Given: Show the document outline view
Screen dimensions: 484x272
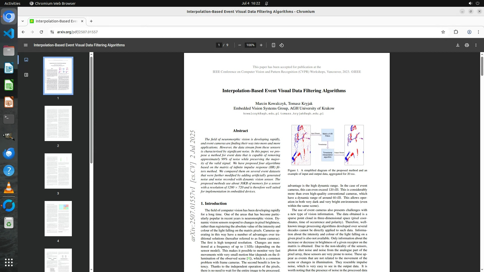Looking at the screenshot, I should click(x=26, y=75).
